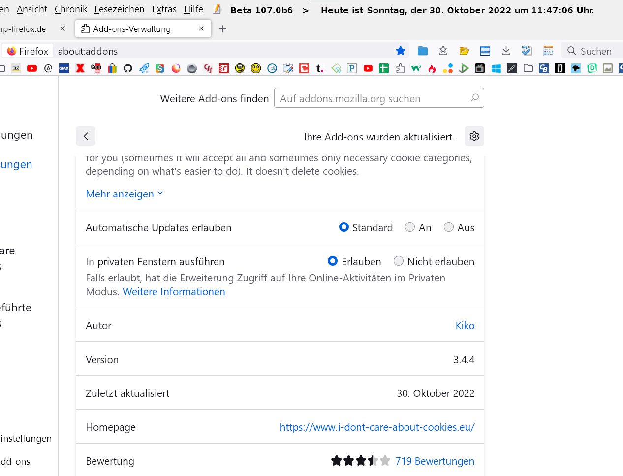The image size is (623, 476).
Task: Open the Lesezeichen menu
Action: (120, 9)
